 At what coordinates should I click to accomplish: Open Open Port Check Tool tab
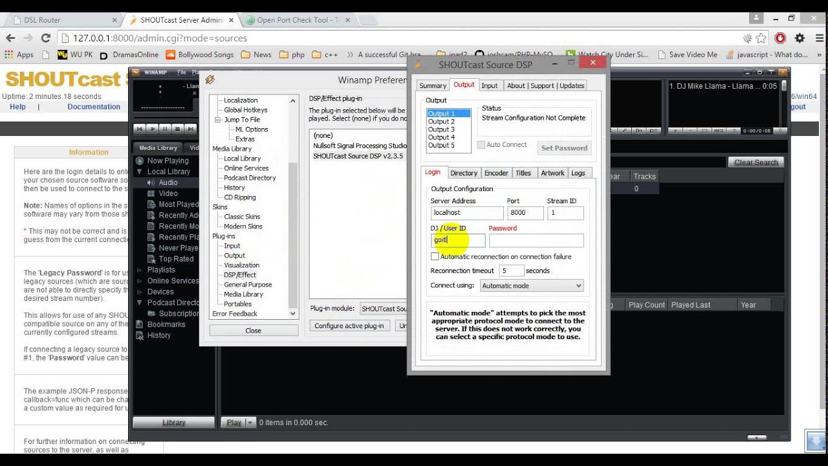[298, 20]
